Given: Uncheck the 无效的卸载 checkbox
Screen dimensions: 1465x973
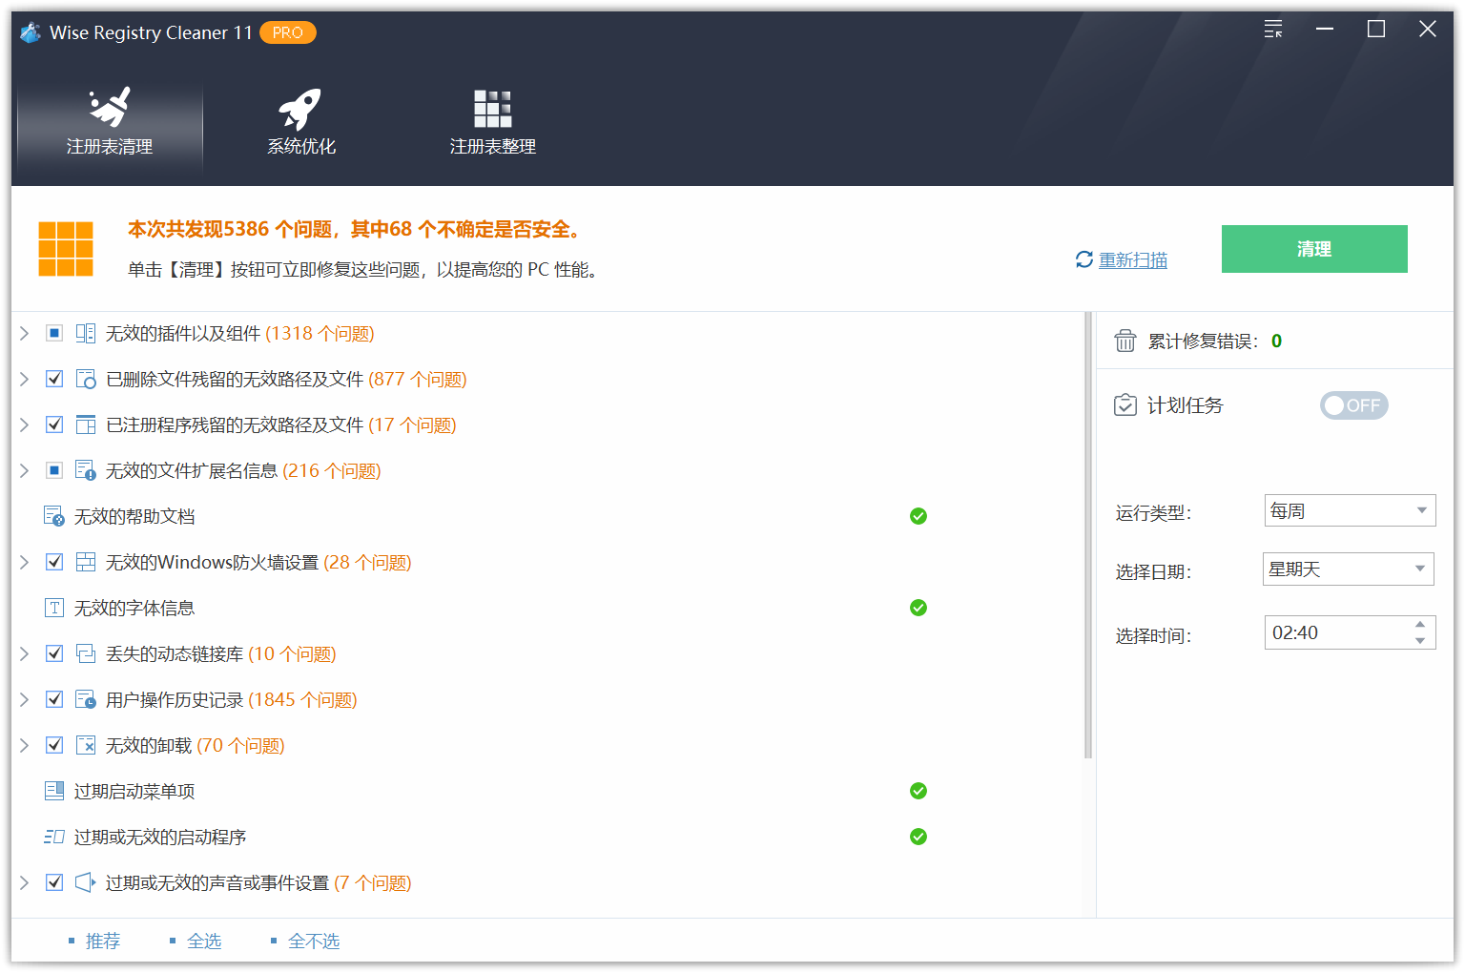Looking at the screenshot, I should click(x=54, y=745).
